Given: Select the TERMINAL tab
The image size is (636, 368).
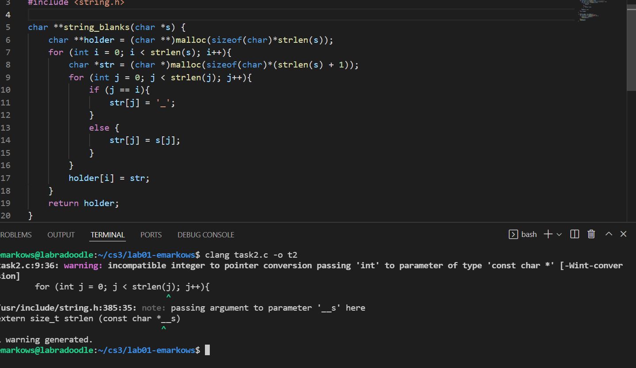Looking at the screenshot, I should [108, 235].
